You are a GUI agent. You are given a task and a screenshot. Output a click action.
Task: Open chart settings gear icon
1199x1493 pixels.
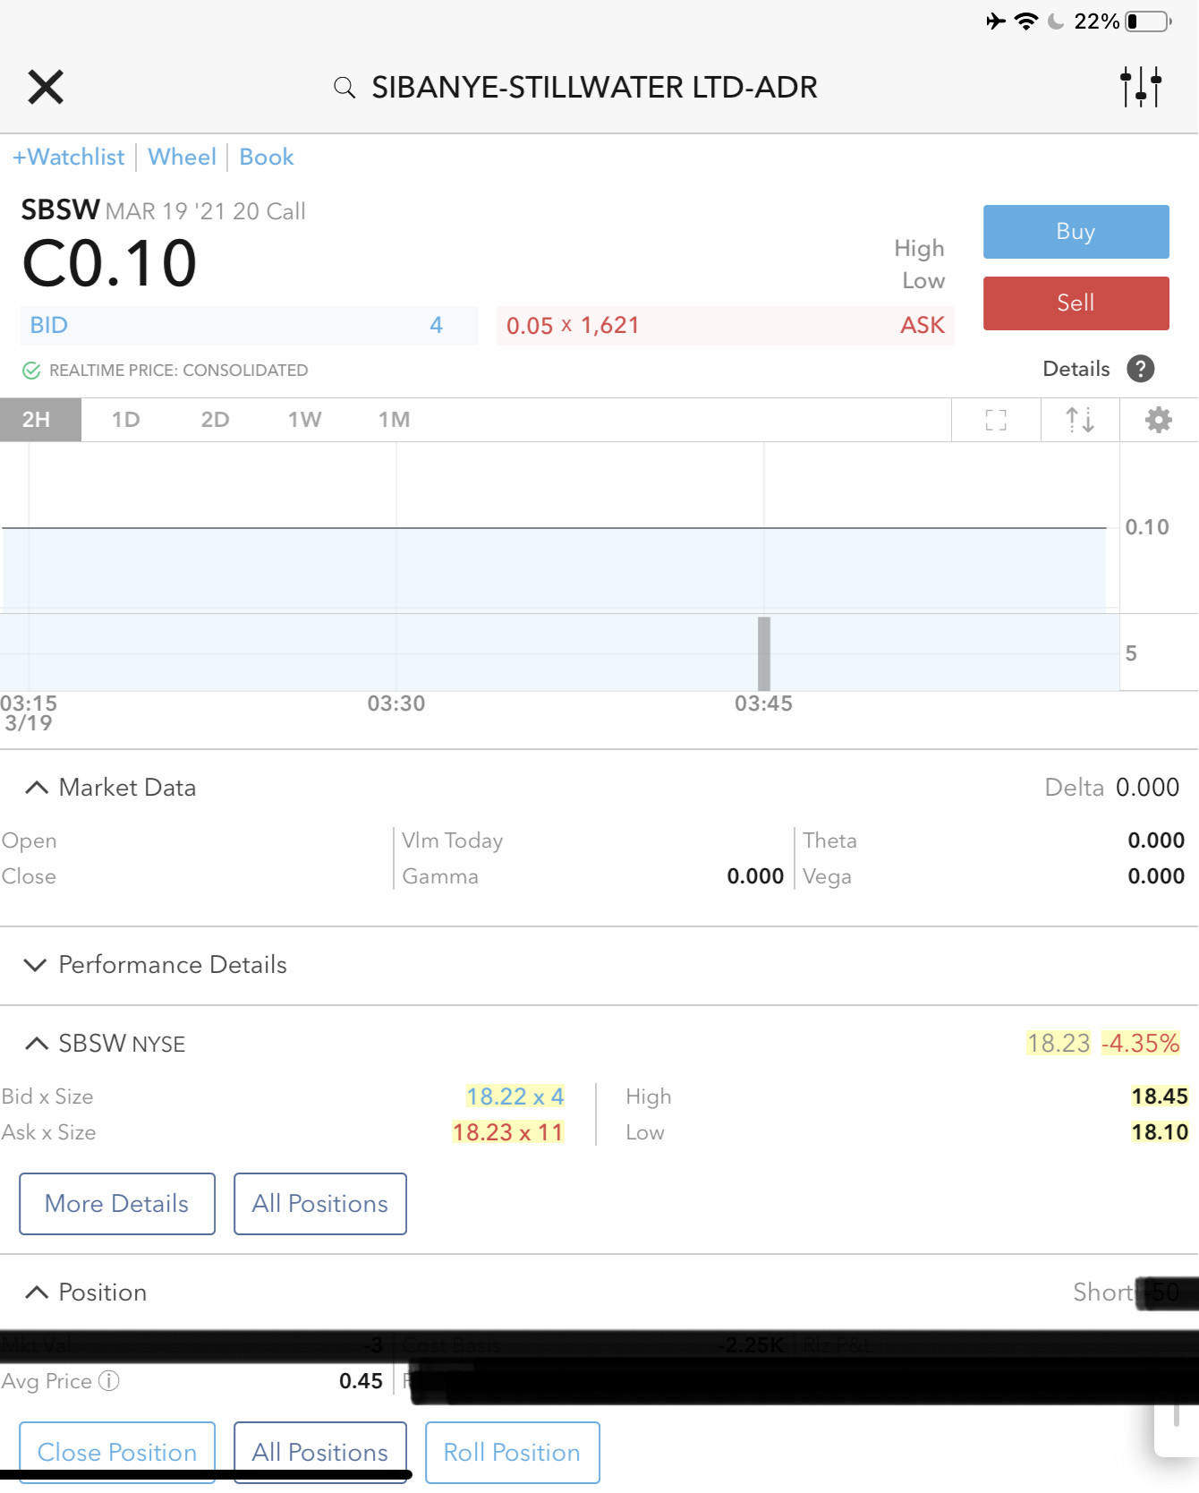click(1159, 420)
